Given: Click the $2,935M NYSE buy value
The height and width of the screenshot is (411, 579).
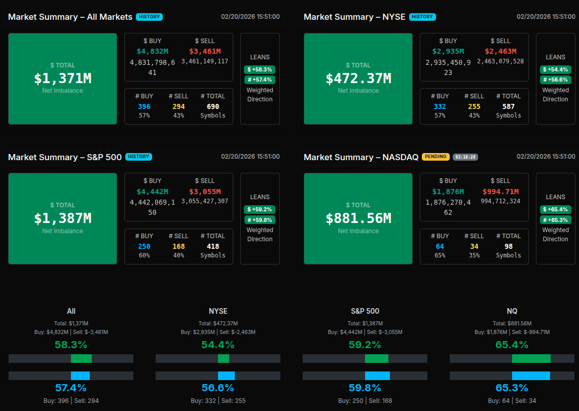Looking at the screenshot, I should 449,51.
